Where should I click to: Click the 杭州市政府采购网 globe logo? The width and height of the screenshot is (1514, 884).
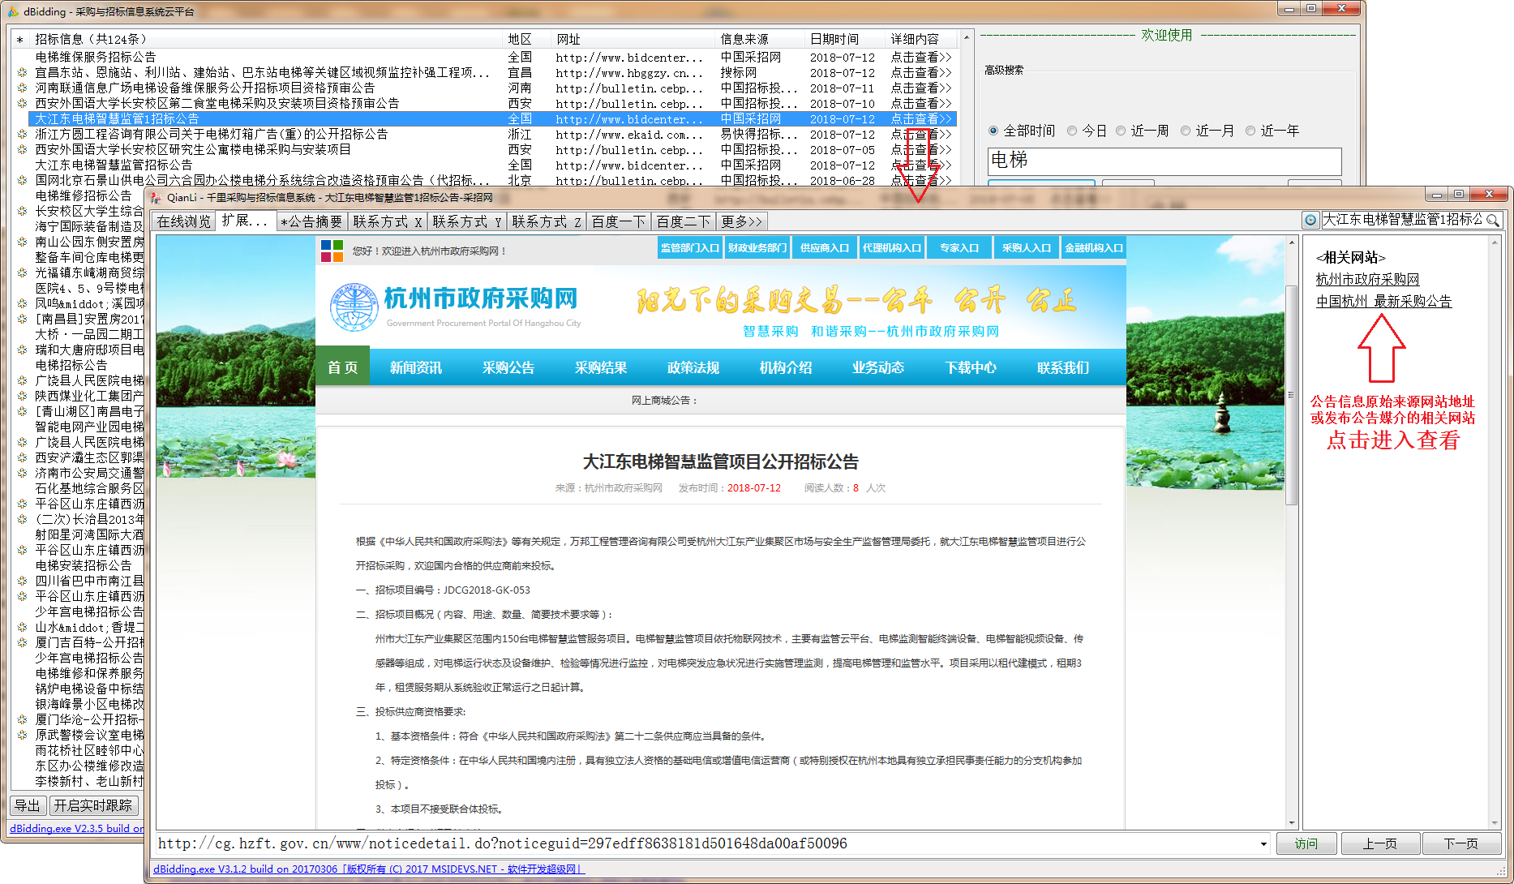pos(354,307)
